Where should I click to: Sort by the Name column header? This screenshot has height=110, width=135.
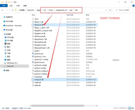point(33,15)
